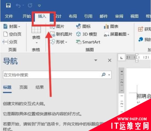Switch to the 引用 ribbon tab
The width and height of the screenshot is (151, 131).
click(x=88, y=16)
